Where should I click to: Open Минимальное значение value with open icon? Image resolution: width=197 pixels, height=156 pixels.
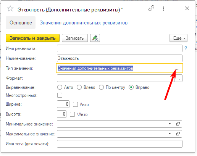coord(178,124)
